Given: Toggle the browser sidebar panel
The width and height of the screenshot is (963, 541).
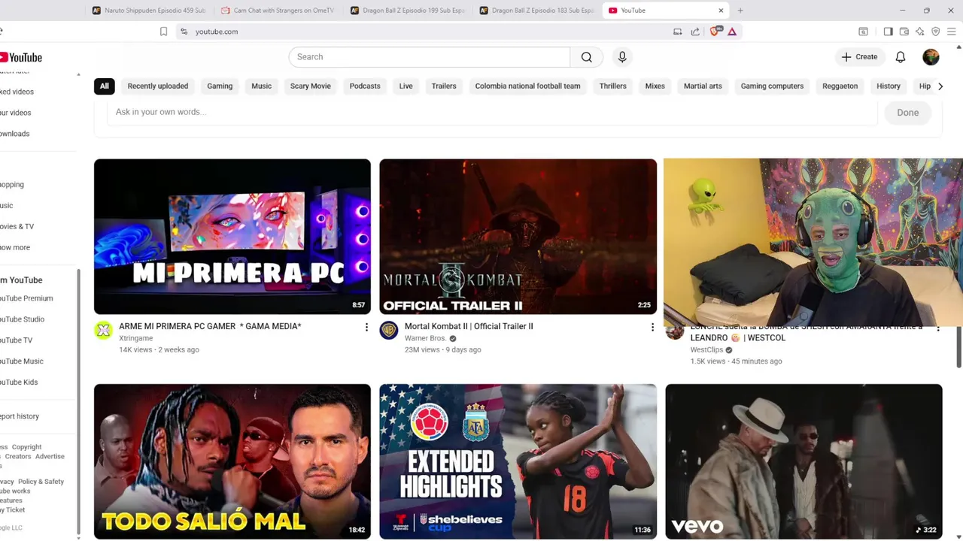Looking at the screenshot, I should coord(888,32).
